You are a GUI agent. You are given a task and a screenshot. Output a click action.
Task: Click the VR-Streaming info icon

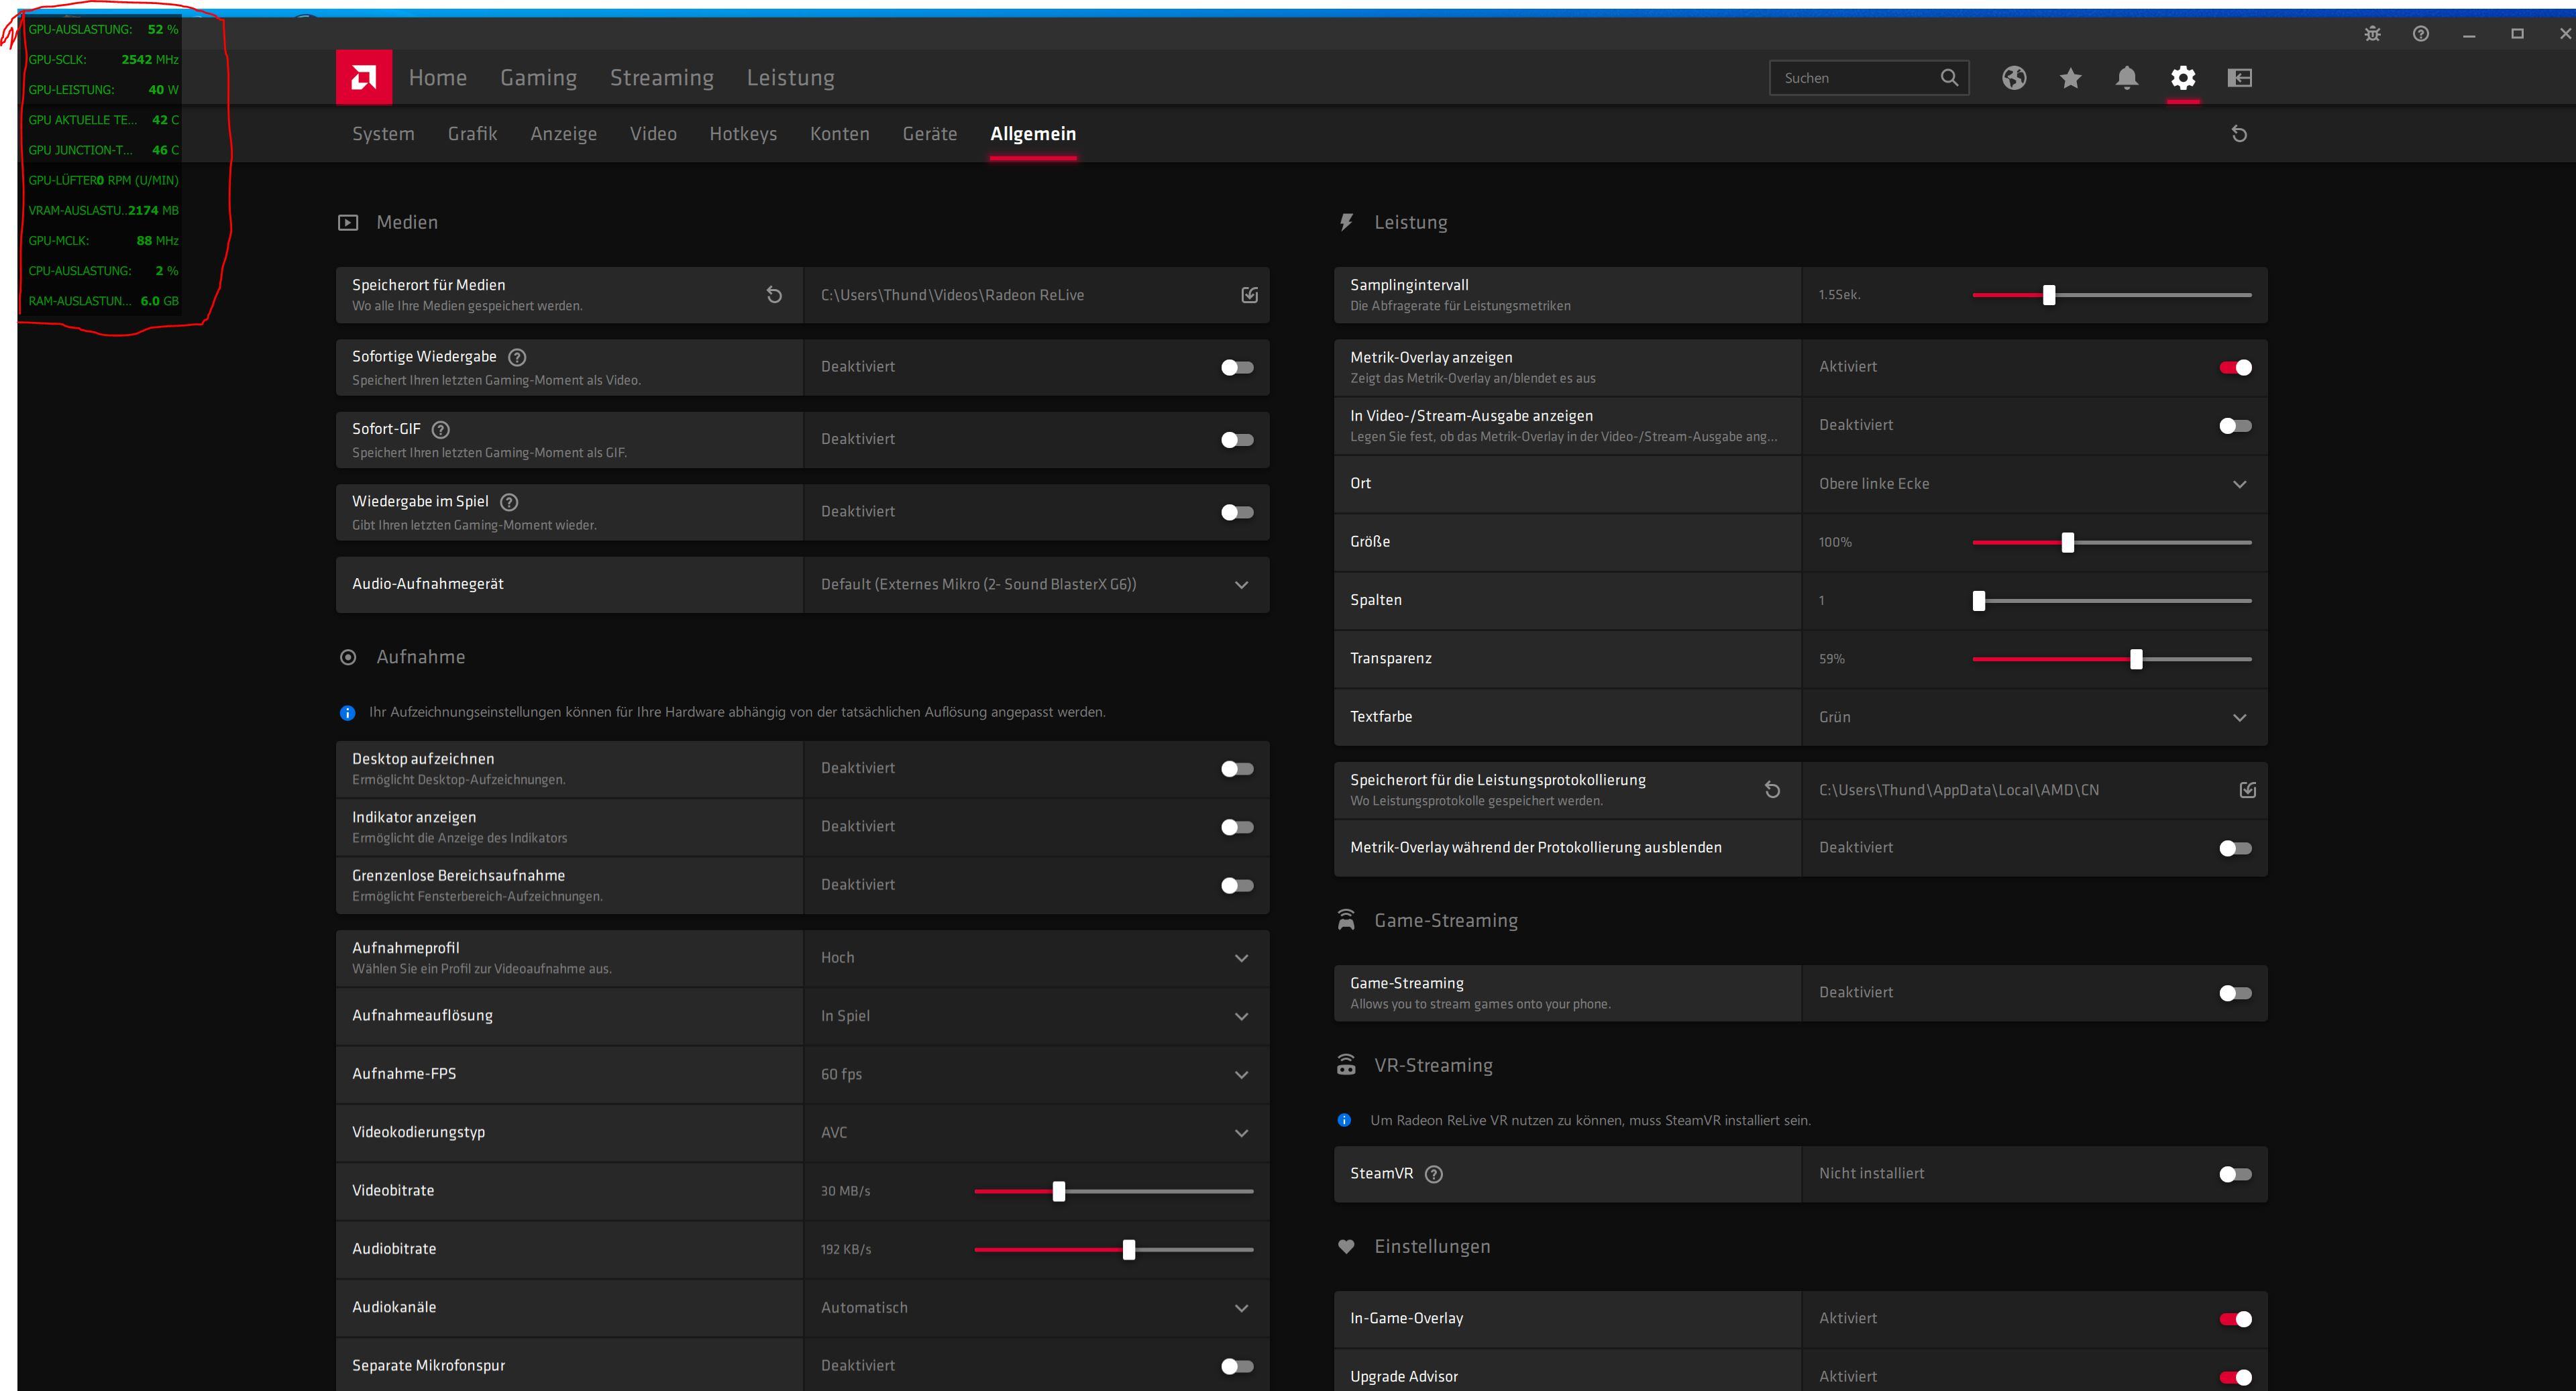click(1344, 1120)
